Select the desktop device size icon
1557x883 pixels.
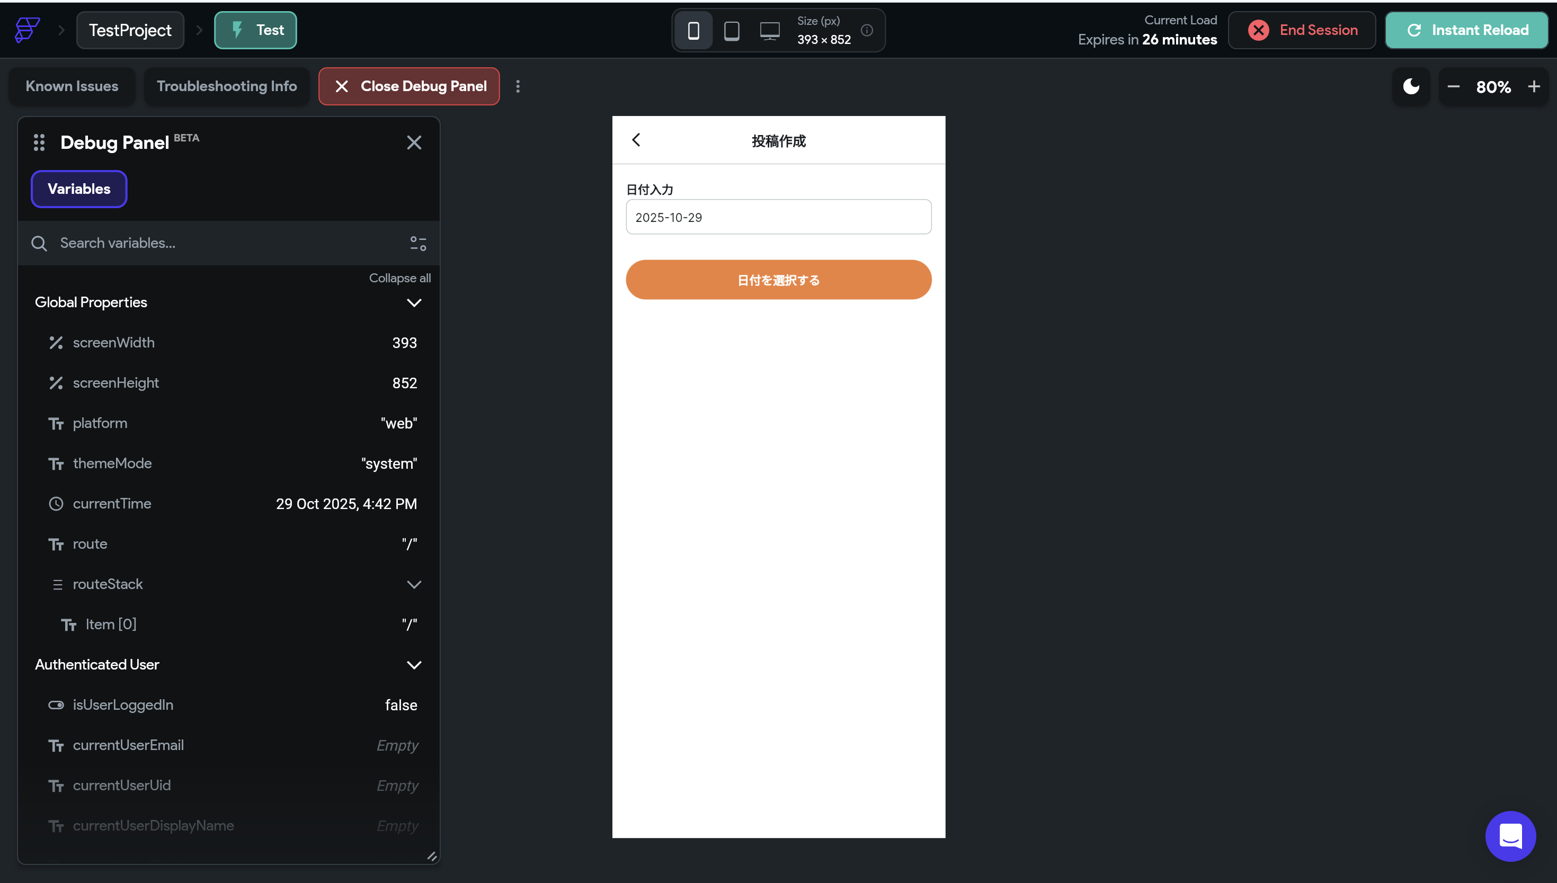click(770, 30)
